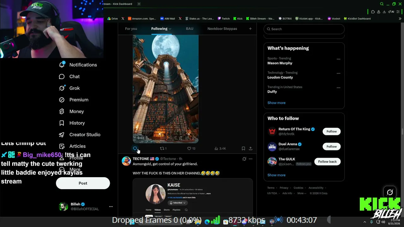Open the BOTRIX bookmark
Viewport: 404px width, 227px height.
tap(285, 19)
